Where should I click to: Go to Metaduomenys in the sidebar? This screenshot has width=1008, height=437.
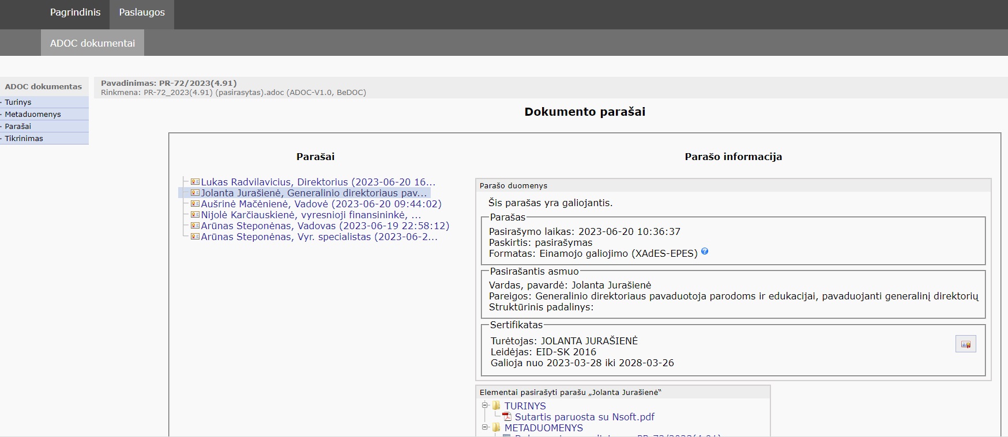33,114
